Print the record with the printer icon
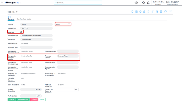This screenshot has width=182, height=106. coord(140,12)
